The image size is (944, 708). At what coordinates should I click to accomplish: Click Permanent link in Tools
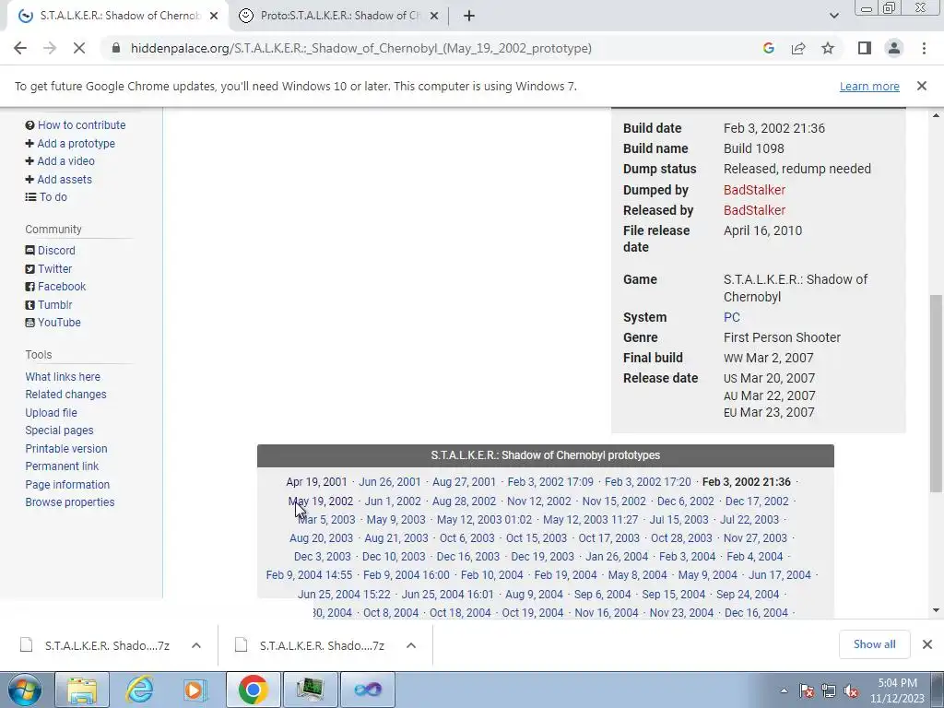point(62,466)
